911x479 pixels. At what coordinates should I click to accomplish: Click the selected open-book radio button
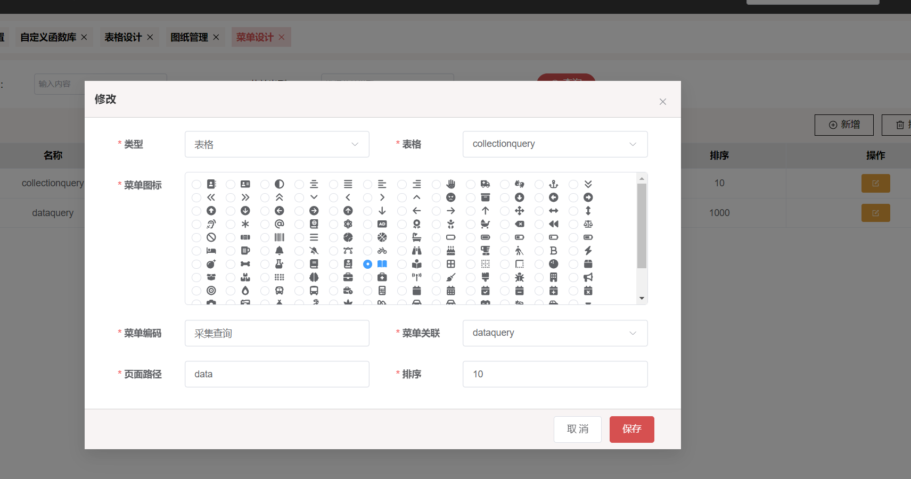(x=368, y=264)
